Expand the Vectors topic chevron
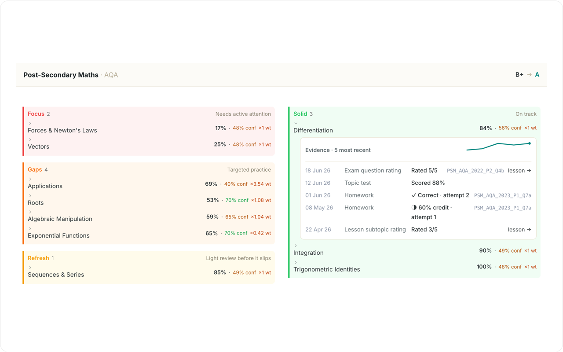The height and width of the screenshot is (352, 563). [x=30, y=140]
